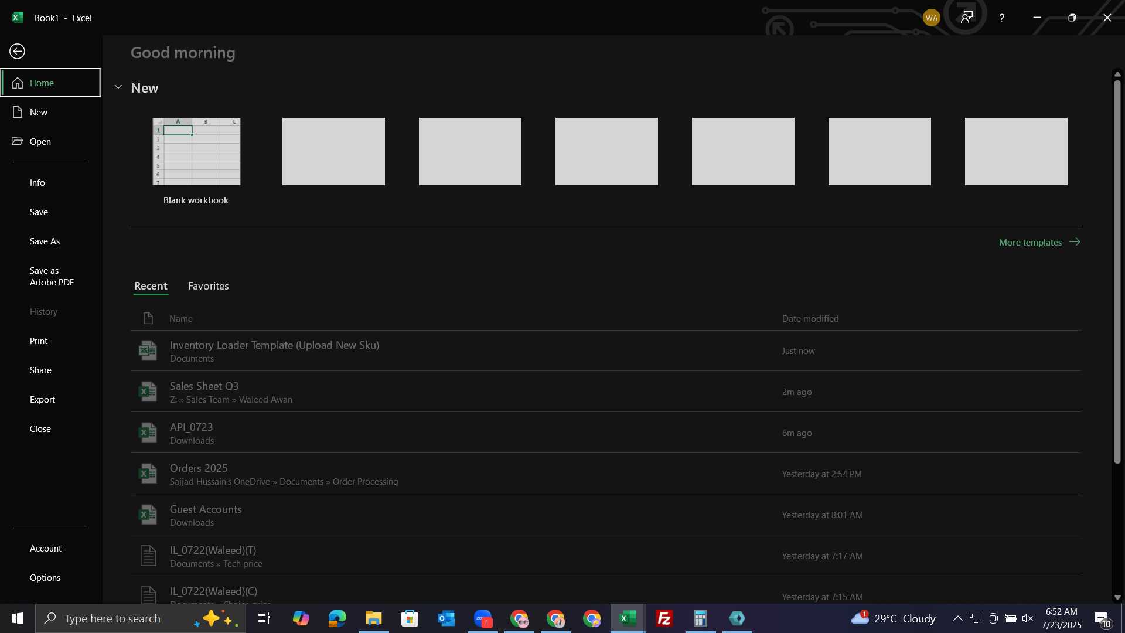Go to the Info section
This screenshot has width=1125, height=633.
pos(50,183)
